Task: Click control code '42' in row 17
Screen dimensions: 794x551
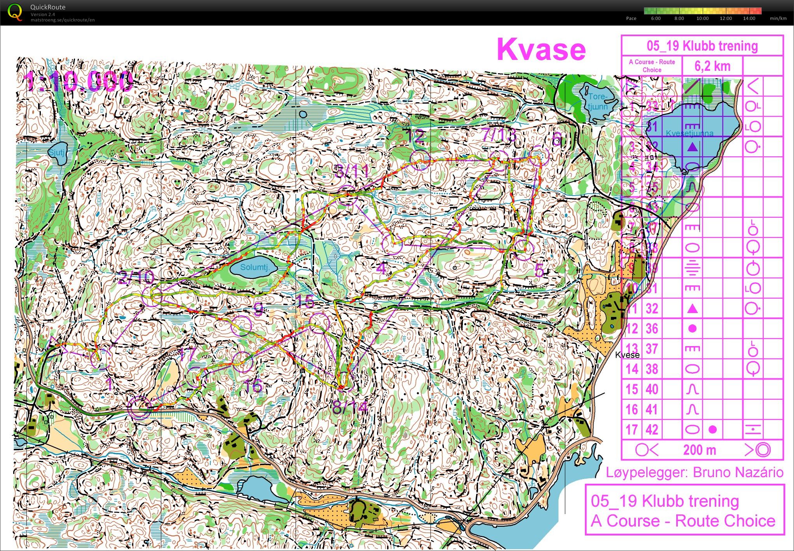Action: (652, 429)
